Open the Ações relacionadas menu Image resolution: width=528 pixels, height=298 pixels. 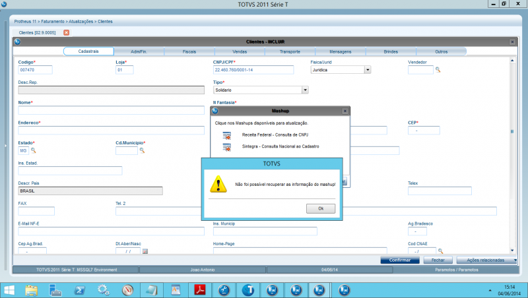click(486, 260)
